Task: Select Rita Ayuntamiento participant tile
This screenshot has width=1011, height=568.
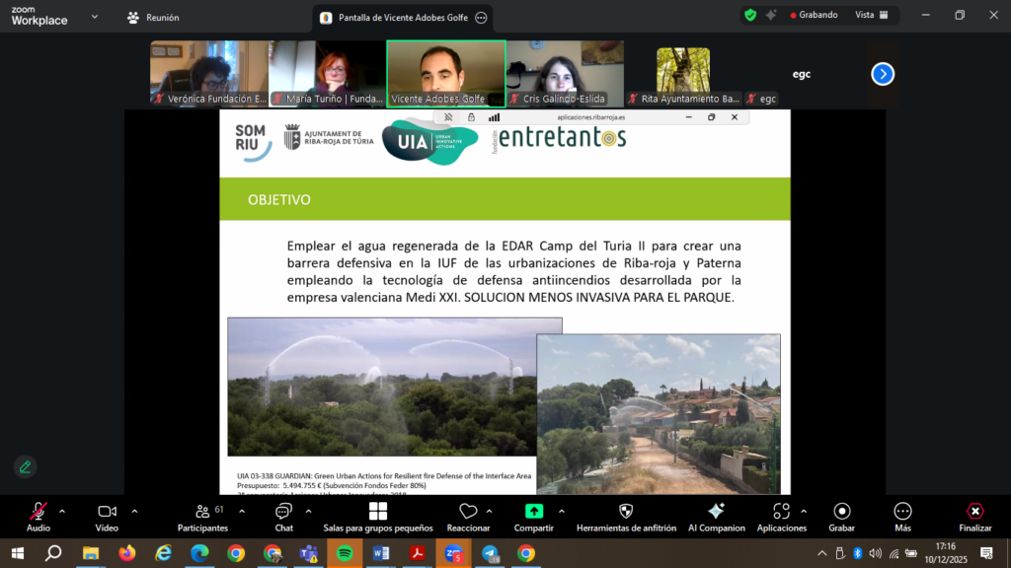Action: click(683, 73)
